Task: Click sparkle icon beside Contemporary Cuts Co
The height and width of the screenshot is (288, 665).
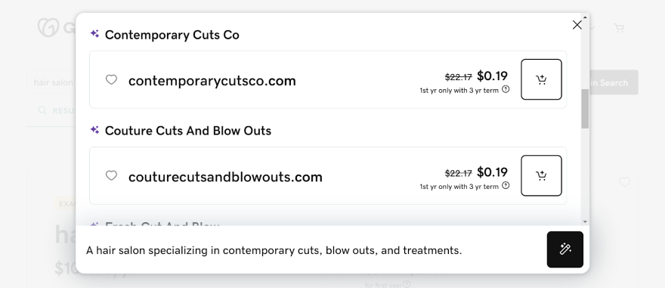Action: pyautogui.click(x=94, y=33)
